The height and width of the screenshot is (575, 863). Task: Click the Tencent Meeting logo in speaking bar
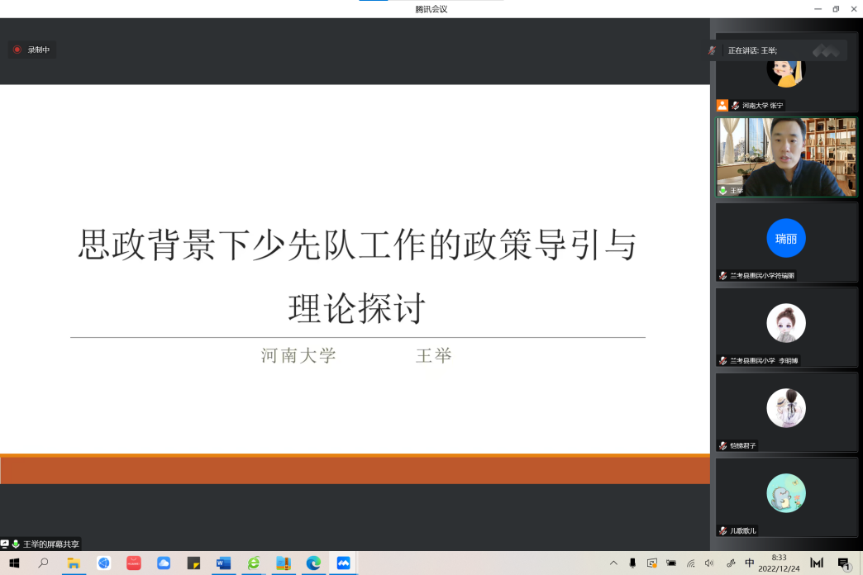826,50
